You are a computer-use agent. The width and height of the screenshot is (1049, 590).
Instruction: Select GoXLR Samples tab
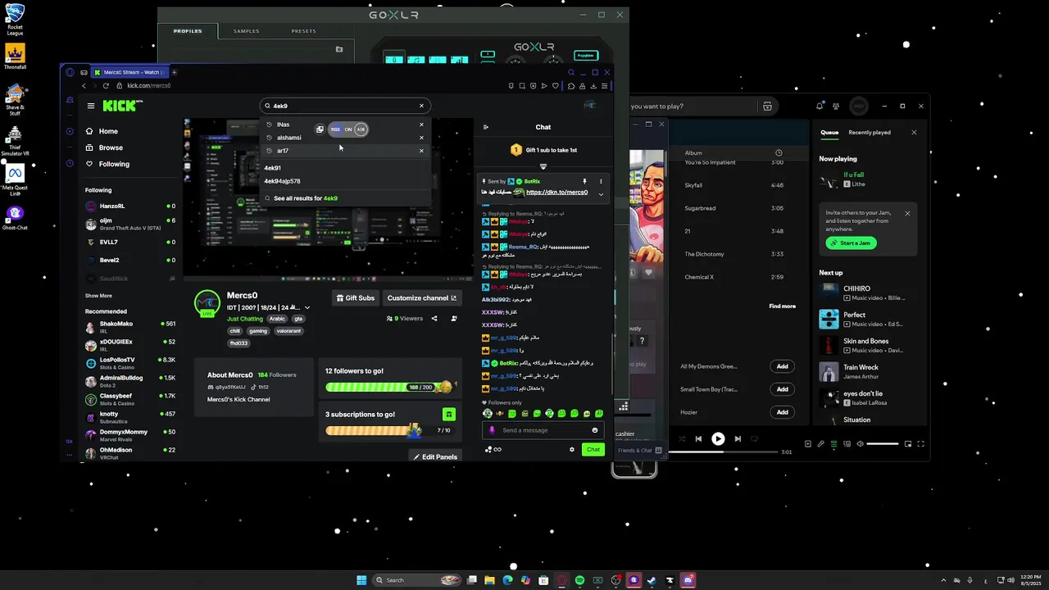click(246, 31)
